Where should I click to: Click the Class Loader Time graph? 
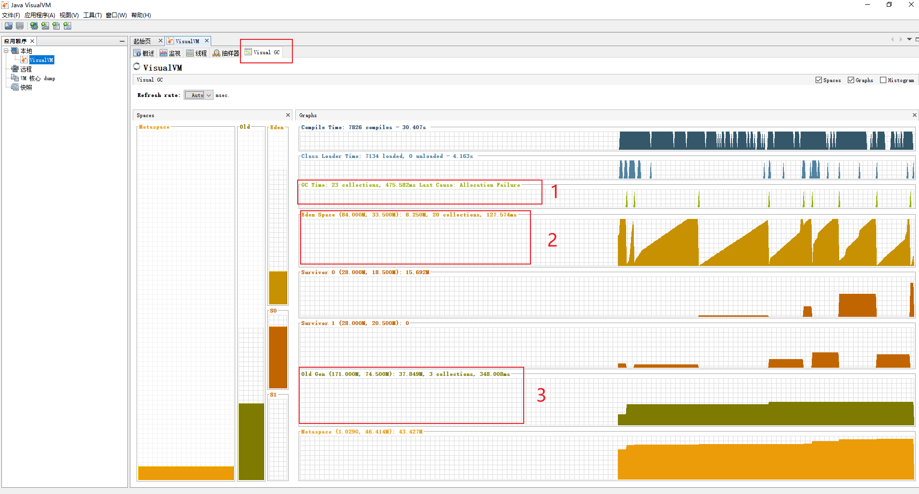click(607, 169)
